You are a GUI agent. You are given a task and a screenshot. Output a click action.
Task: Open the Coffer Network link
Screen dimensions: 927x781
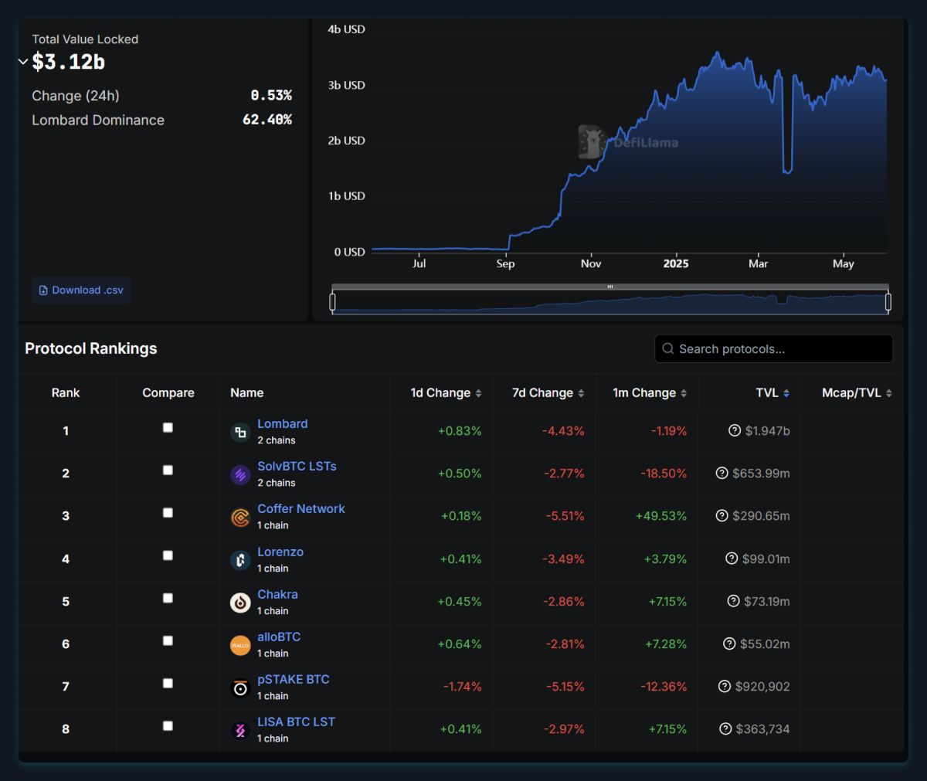point(301,508)
